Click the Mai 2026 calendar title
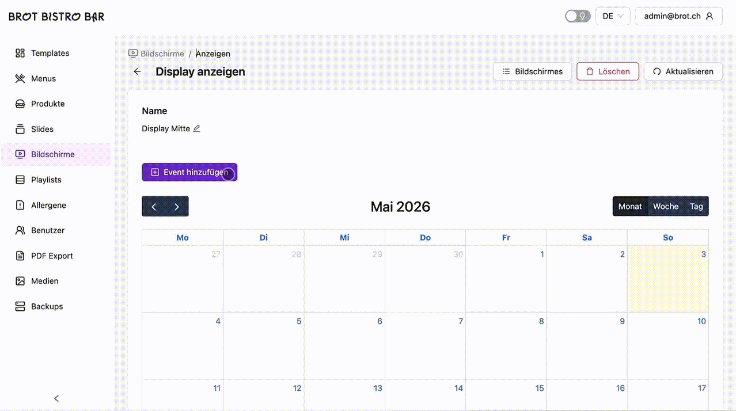This screenshot has width=736, height=411. tap(400, 207)
